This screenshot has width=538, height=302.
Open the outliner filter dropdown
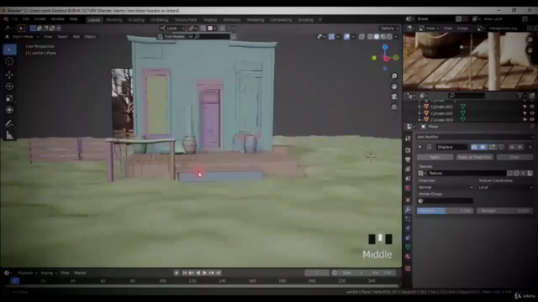(521, 96)
